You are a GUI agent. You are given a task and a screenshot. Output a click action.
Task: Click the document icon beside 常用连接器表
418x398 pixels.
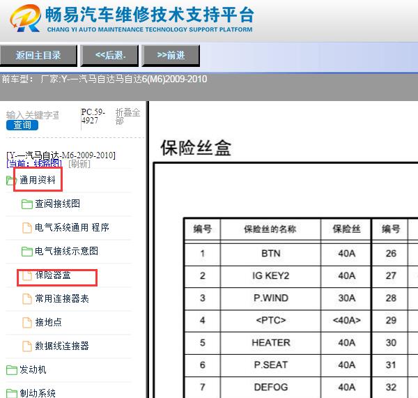tap(27, 299)
